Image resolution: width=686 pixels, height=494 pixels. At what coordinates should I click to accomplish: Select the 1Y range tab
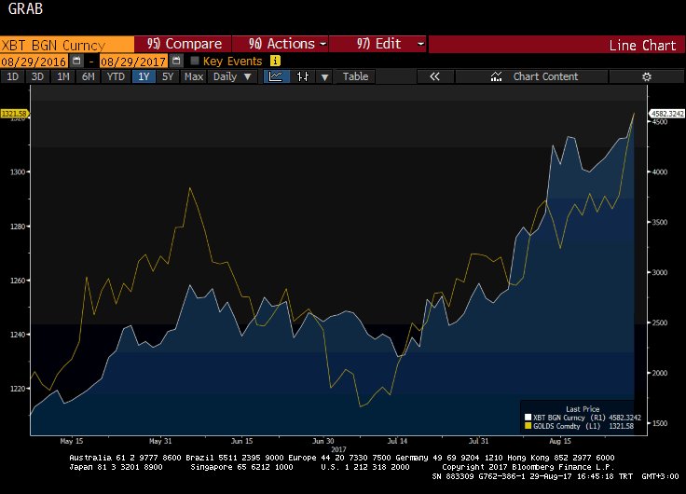click(x=144, y=76)
